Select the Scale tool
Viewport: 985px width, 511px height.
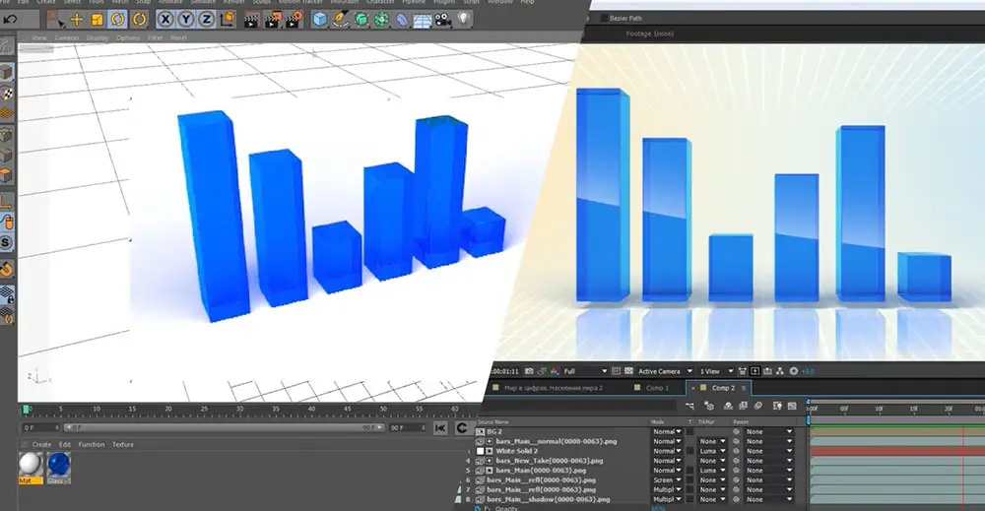(97, 20)
